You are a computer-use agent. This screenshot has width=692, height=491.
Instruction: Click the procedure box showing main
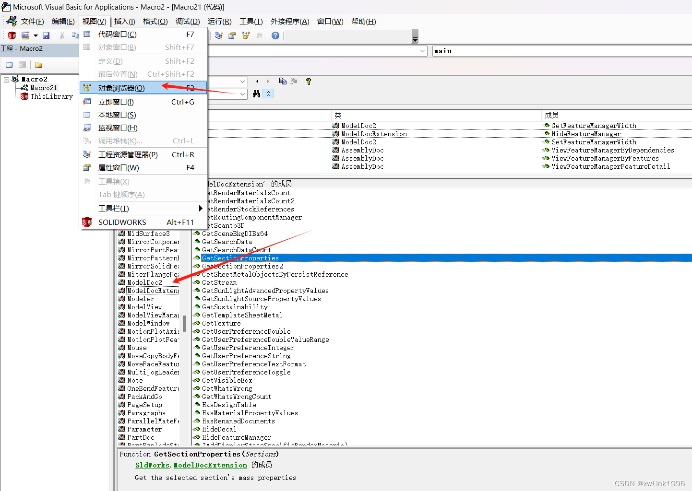[x=562, y=51]
